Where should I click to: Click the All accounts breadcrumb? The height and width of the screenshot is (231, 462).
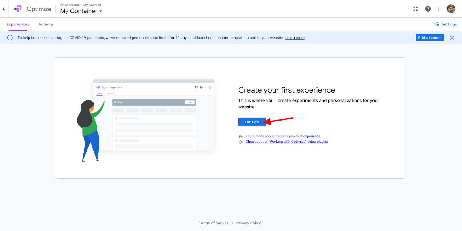(x=69, y=5)
